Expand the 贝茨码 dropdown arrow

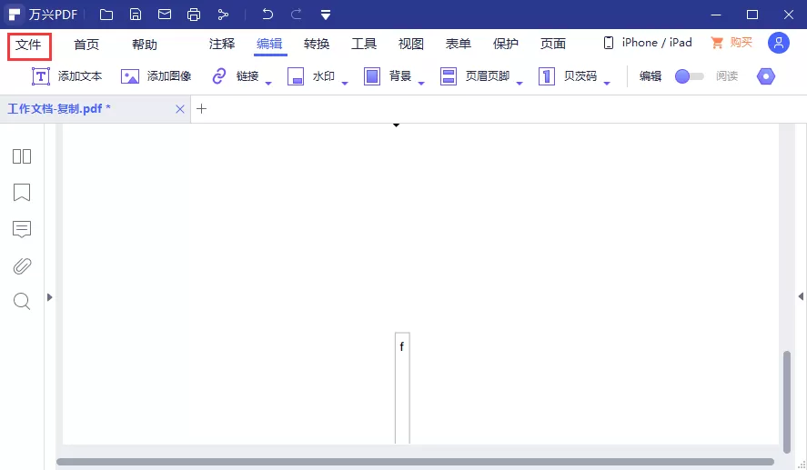(x=607, y=83)
